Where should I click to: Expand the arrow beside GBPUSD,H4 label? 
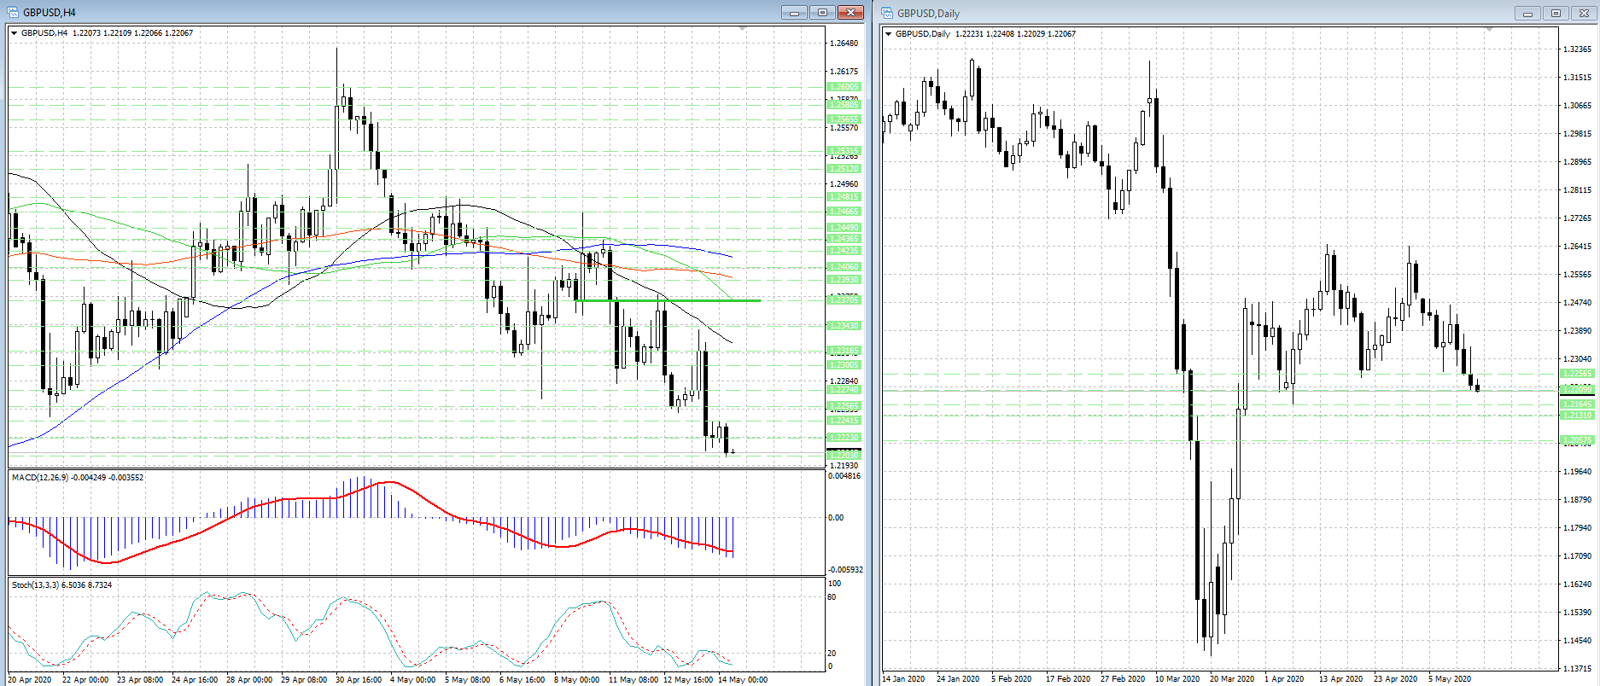15,33
